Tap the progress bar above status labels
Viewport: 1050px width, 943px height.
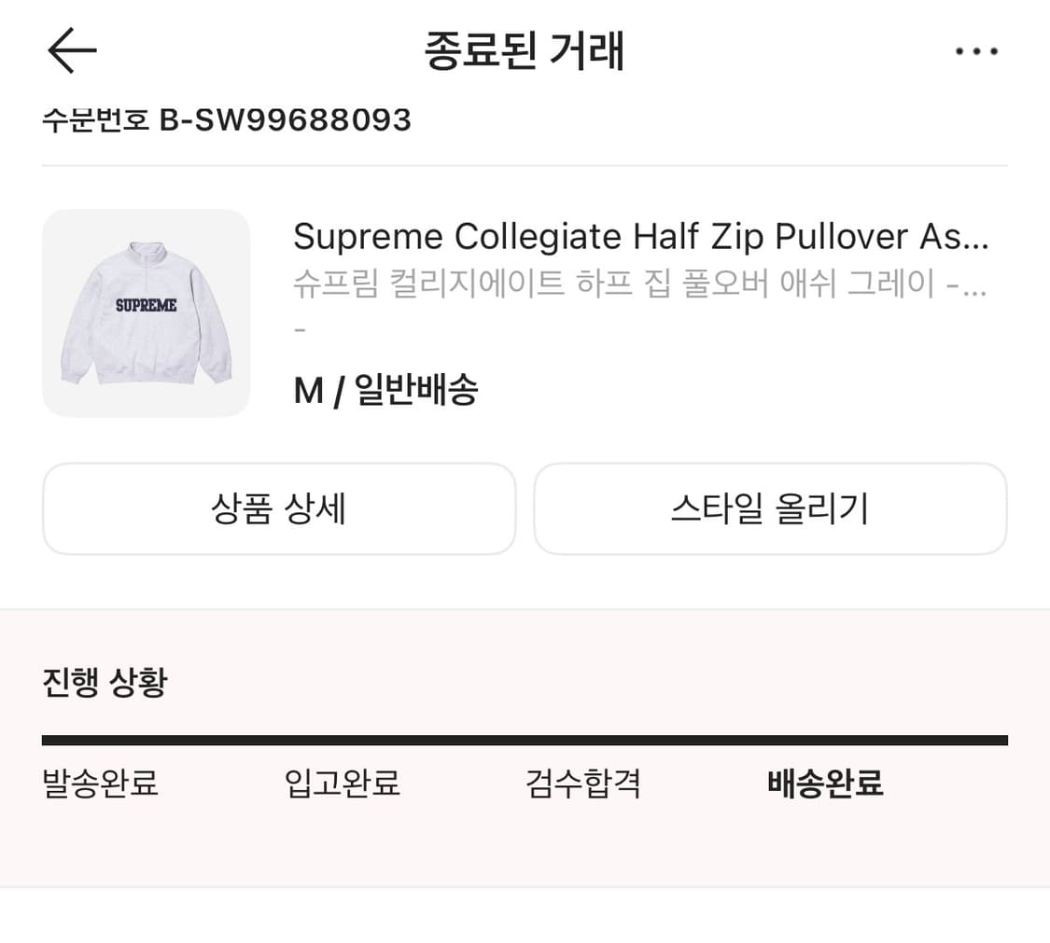click(x=525, y=740)
